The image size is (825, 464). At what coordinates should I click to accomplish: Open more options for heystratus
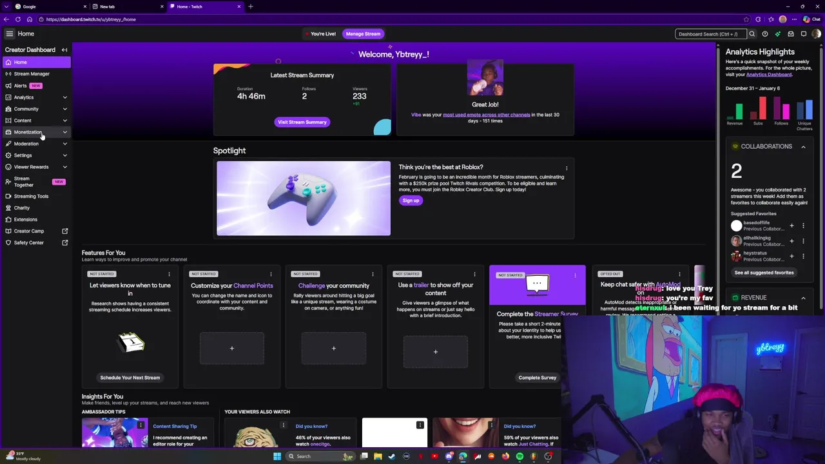pyautogui.click(x=802, y=256)
